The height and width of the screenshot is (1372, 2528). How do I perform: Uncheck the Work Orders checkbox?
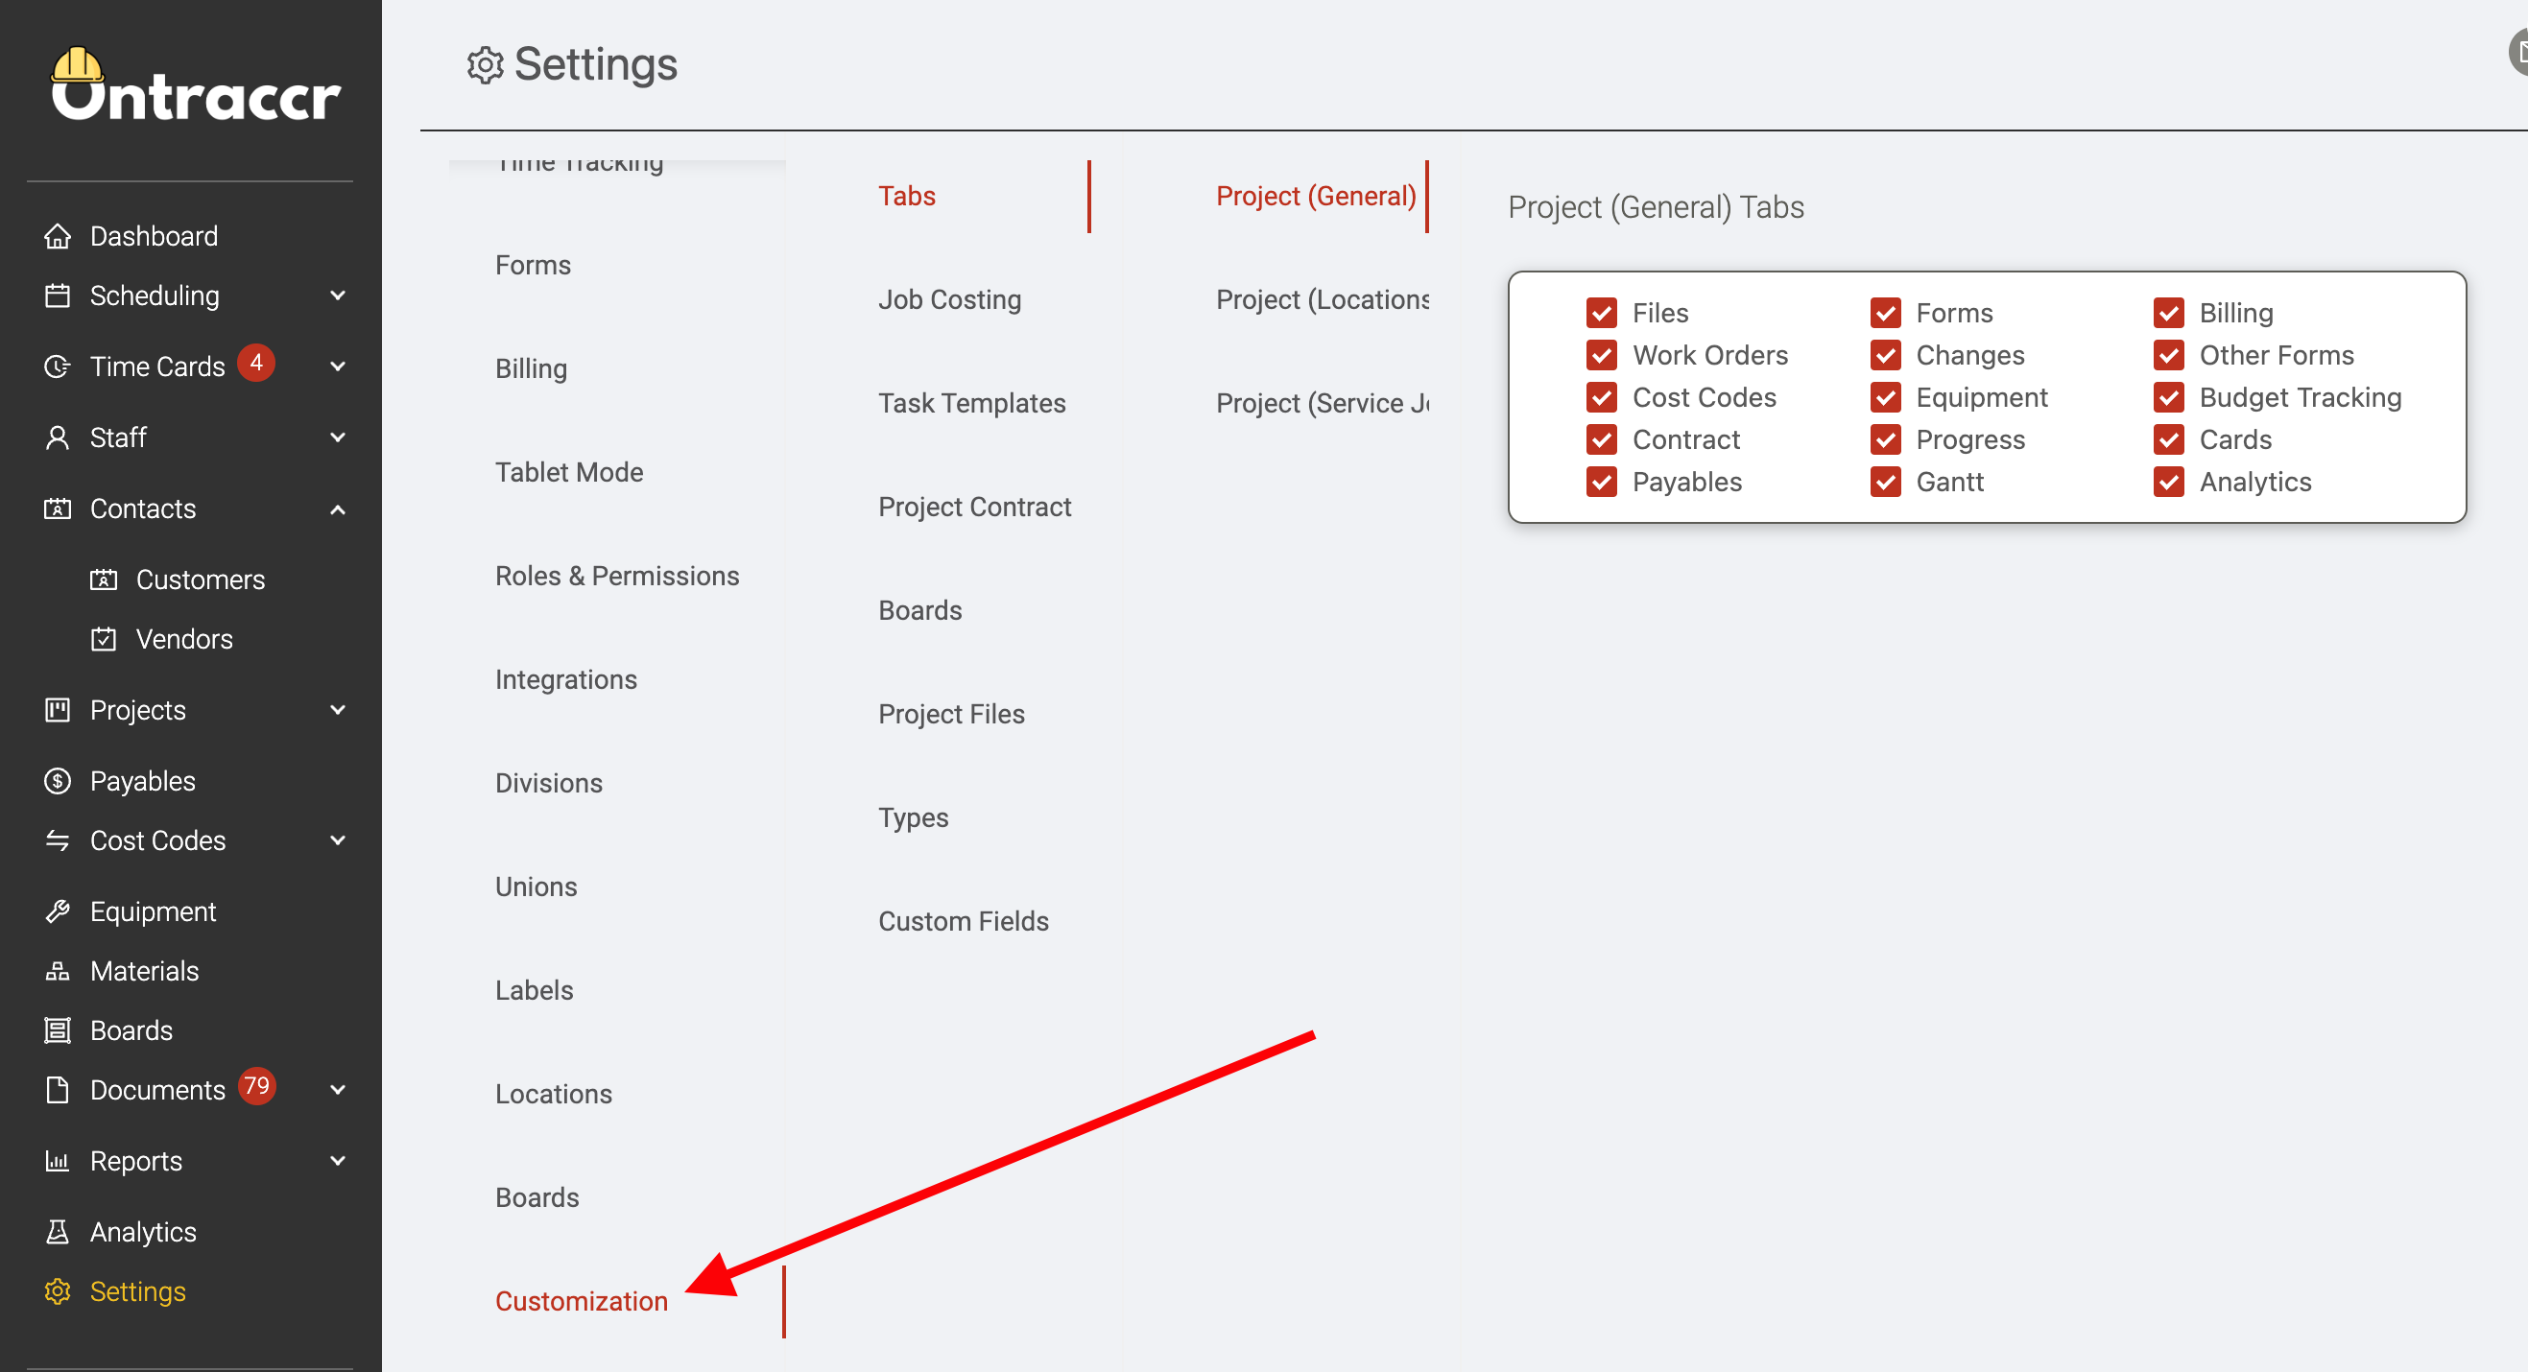click(x=1602, y=355)
